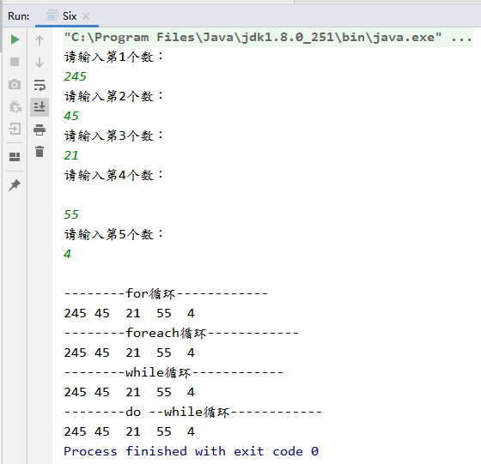Click the 'do --while循环' header line

pos(193,412)
